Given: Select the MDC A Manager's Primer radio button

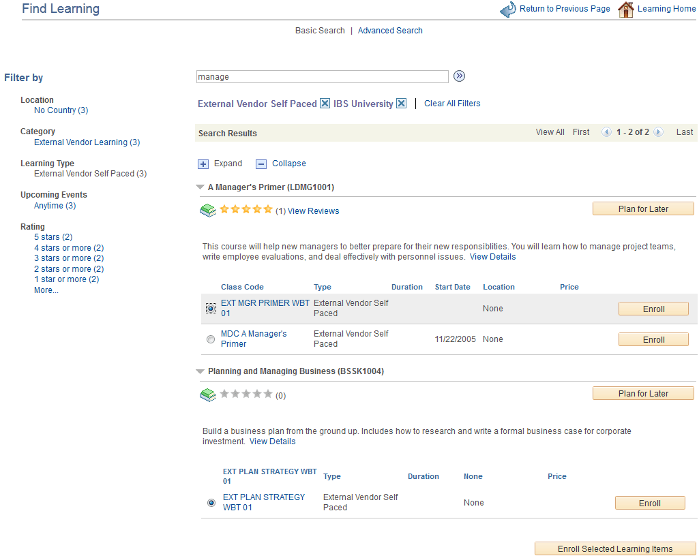Looking at the screenshot, I should click(x=210, y=339).
